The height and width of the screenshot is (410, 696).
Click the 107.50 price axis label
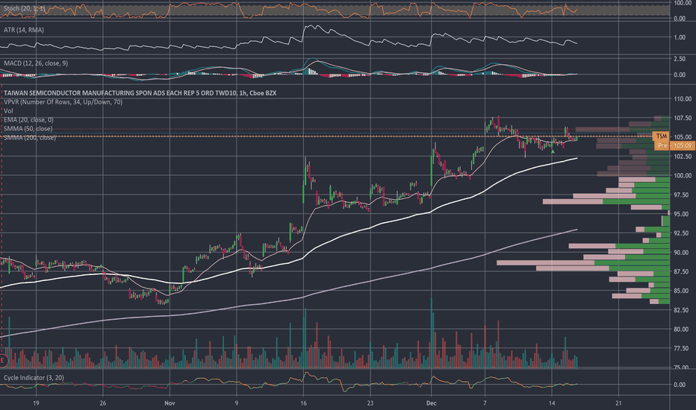click(x=683, y=118)
